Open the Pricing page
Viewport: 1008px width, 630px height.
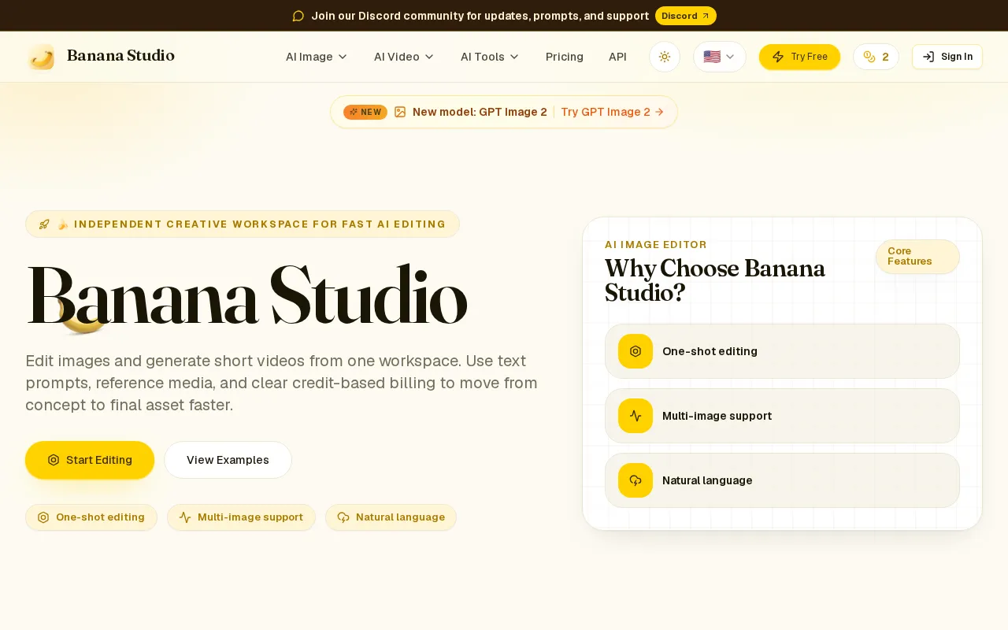tap(565, 57)
